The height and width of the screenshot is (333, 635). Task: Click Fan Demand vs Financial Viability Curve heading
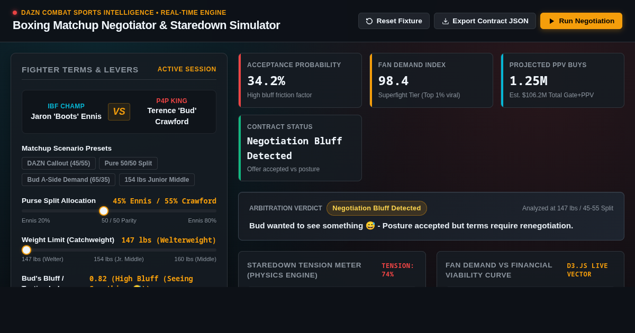(499, 270)
